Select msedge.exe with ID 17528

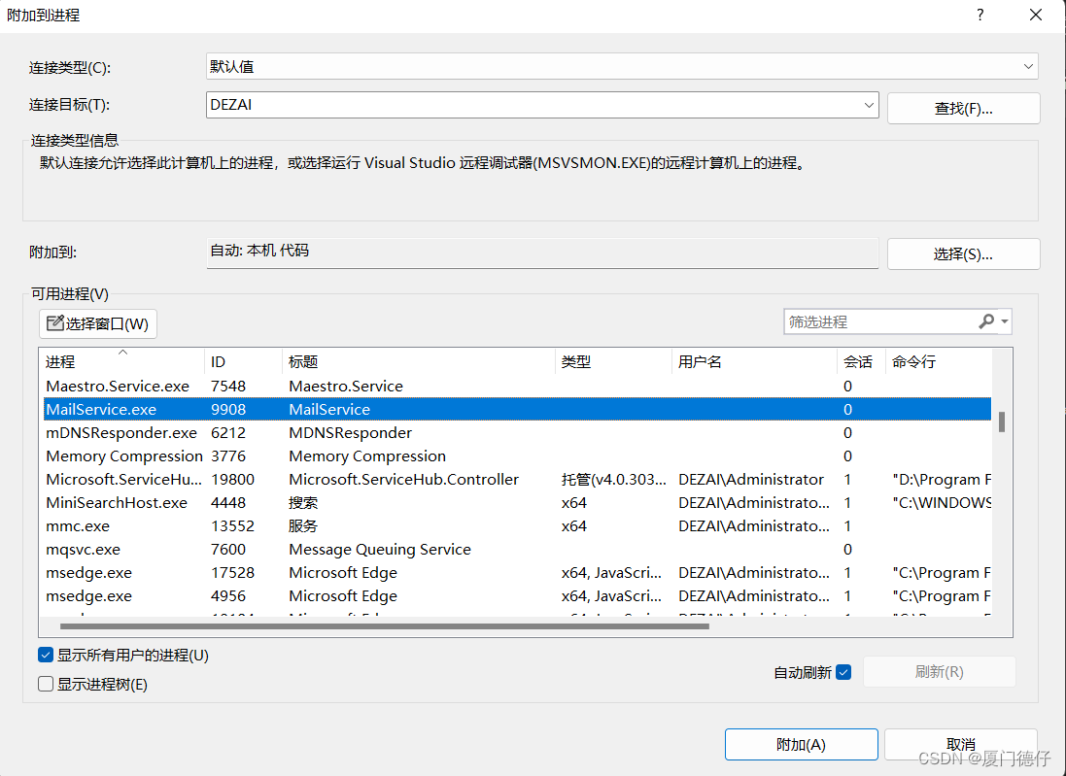[515, 573]
